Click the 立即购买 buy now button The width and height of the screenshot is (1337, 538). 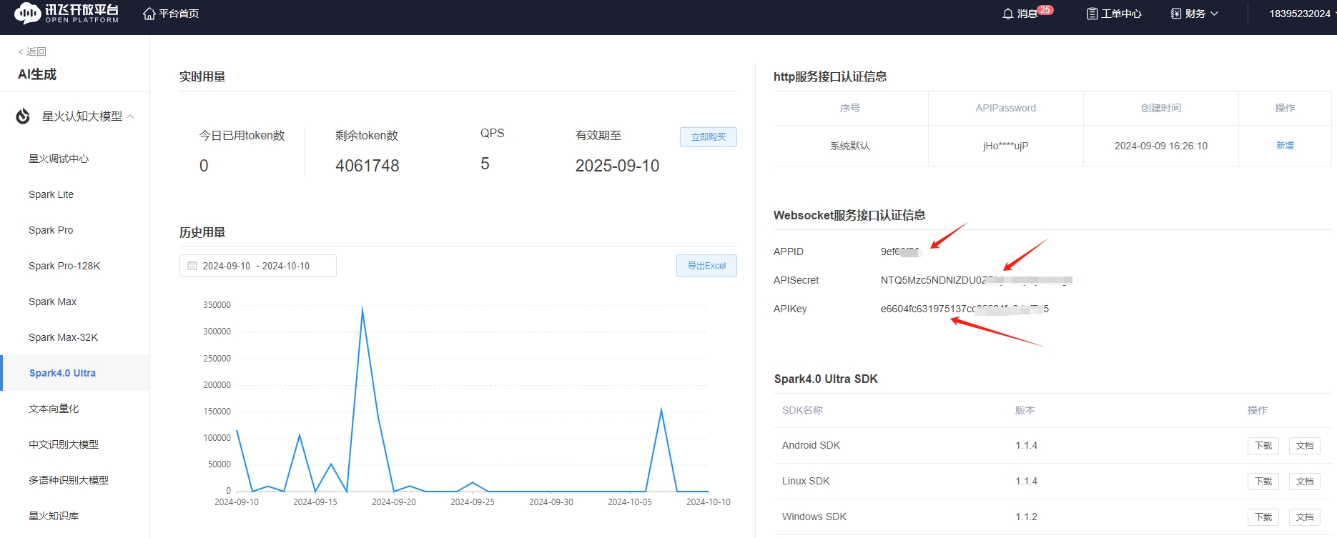(708, 136)
